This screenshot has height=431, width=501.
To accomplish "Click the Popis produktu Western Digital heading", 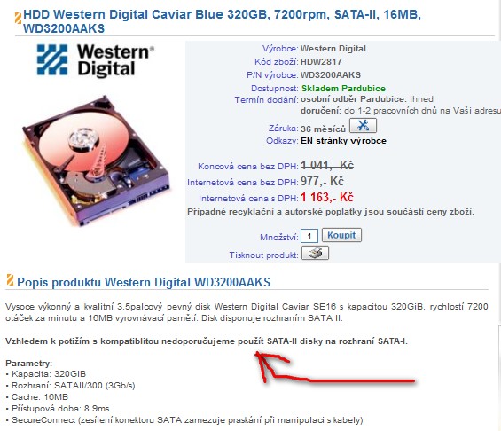I will pos(144,282).
